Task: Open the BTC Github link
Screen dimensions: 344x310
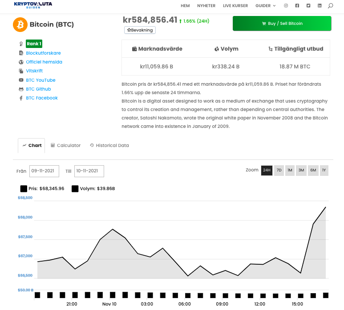Action: pyautogui.click(x=38, y=89)
